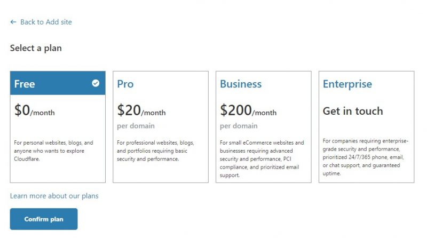Screen dimensions: 427x238
Task: Pick the Enterprise plan title
Action: [x=347, y=84]
